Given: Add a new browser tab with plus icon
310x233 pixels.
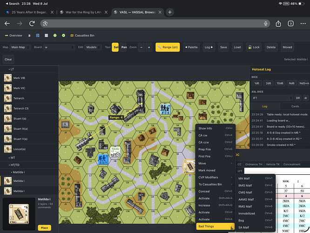Looking at the screenshot, I should click(169, 12).
